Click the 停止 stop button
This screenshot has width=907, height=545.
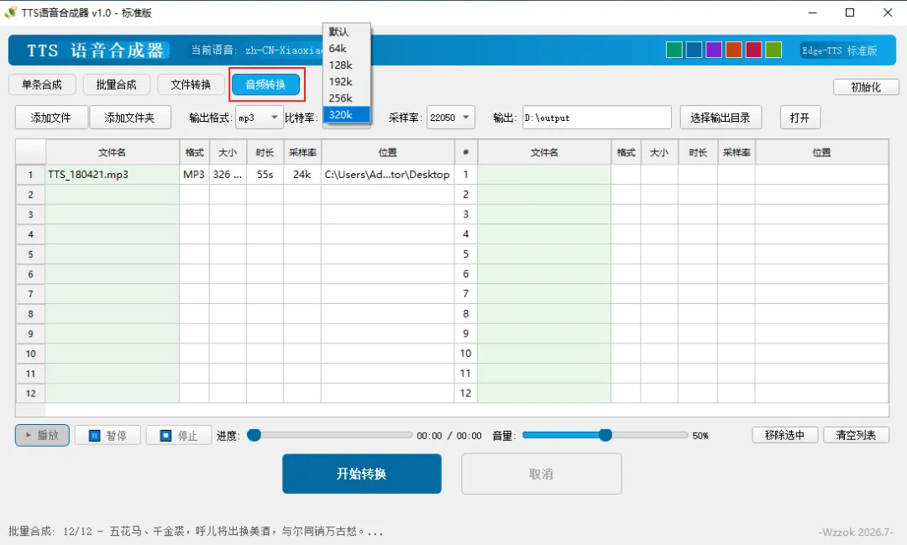click(179, 435)
